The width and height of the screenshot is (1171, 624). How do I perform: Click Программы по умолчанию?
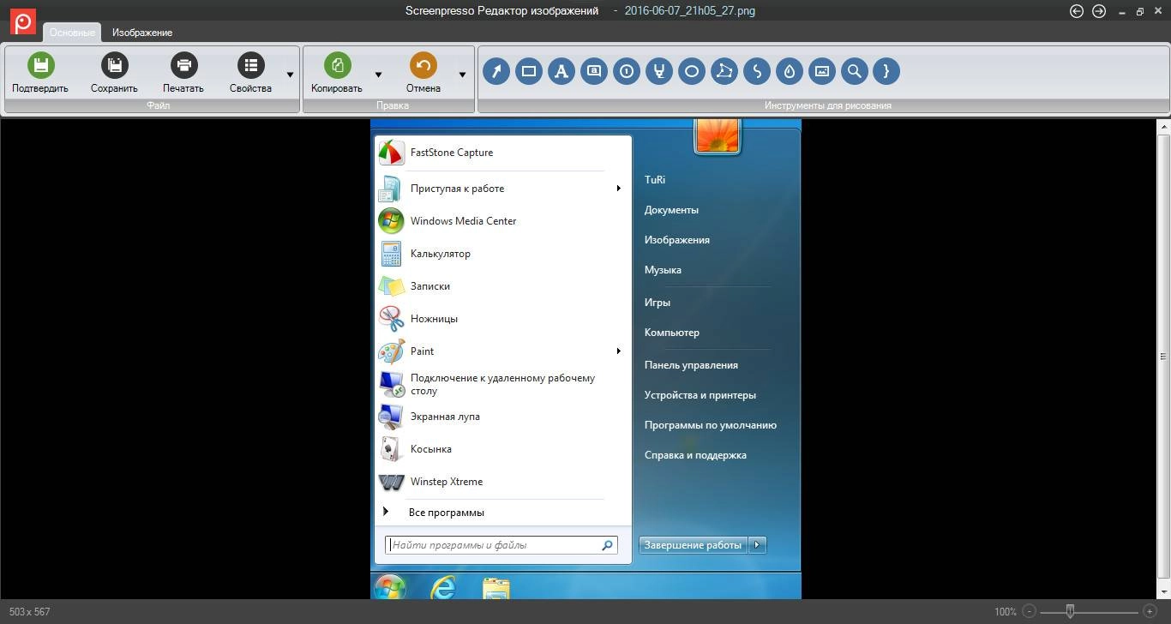click(711, 425)
